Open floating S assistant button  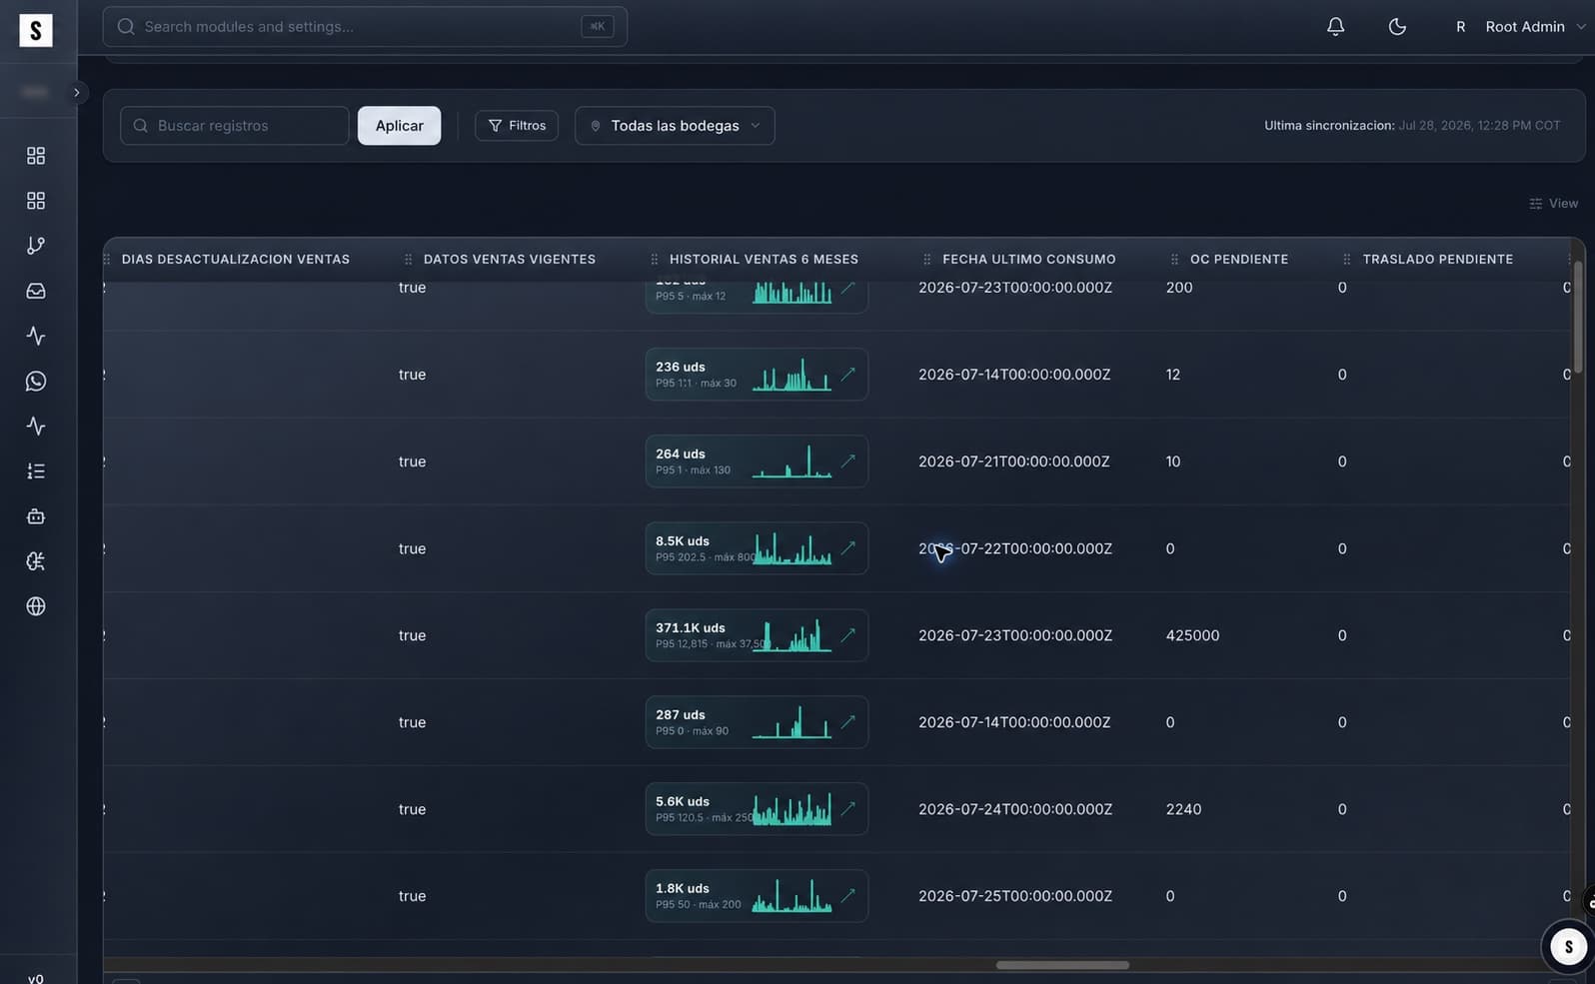tap(1568, 946)
